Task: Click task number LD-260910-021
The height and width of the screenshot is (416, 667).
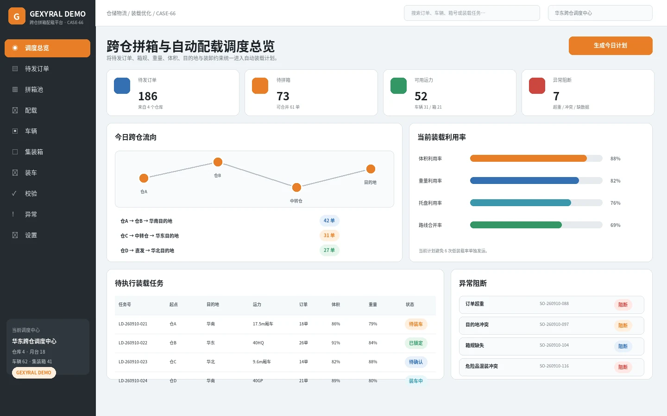Action: [x=133, y=324]
